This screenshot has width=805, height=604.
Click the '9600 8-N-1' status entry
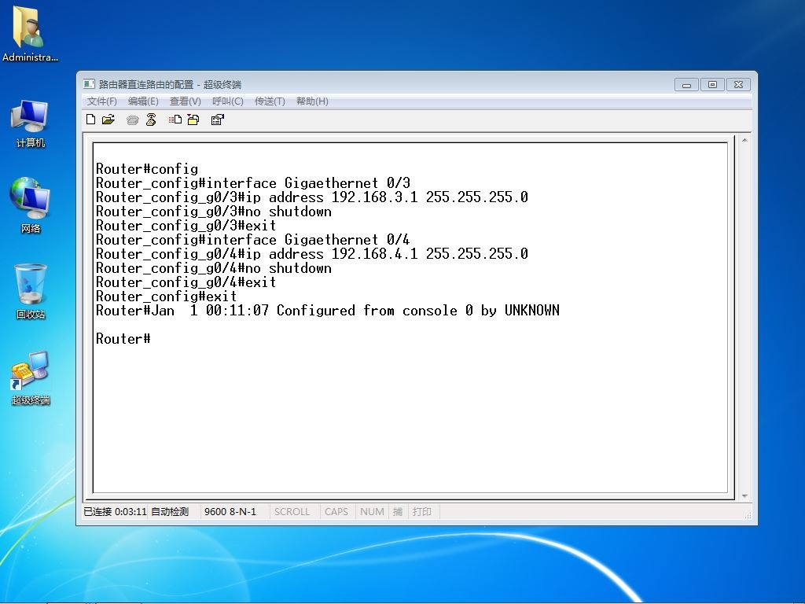coord(230,511)
